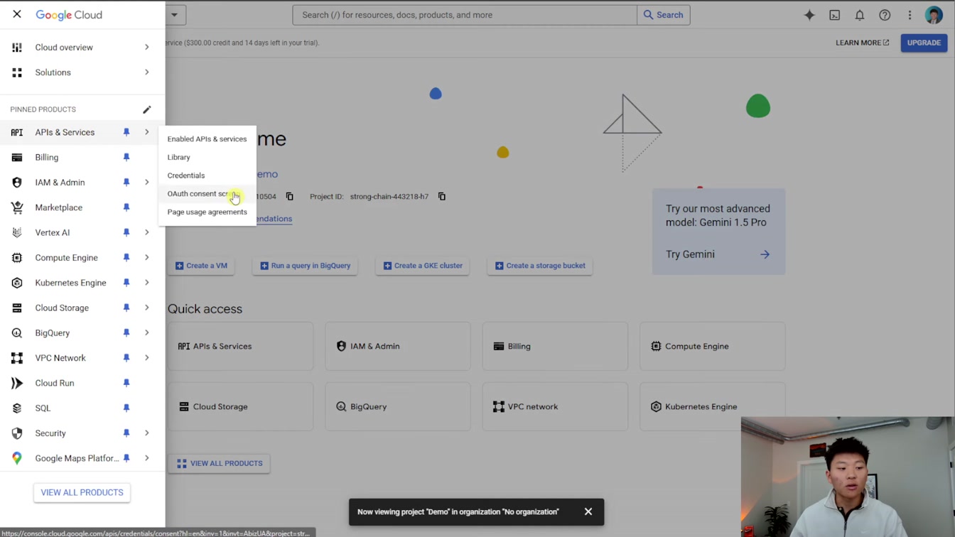Open the help question-mark icon
Screen dimensions: 955x537
(885, 15)
